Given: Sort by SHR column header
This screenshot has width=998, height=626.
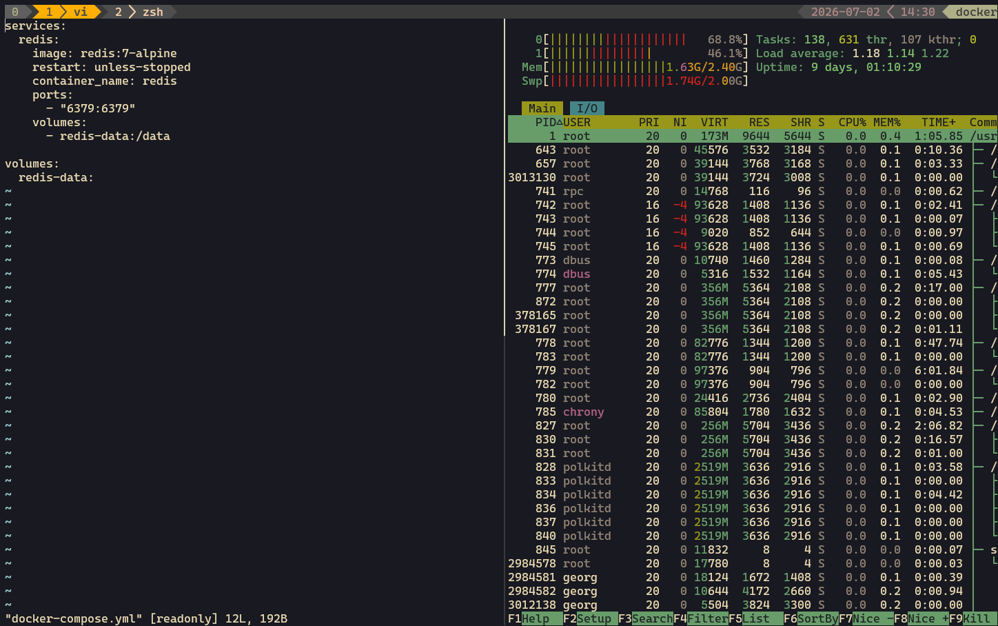Looking at the screenshot, I should click(801, 122).
